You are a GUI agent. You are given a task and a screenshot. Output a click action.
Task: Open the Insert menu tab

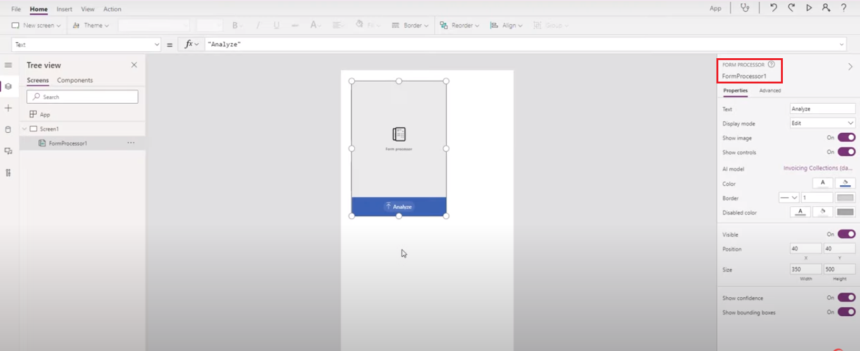64,9
